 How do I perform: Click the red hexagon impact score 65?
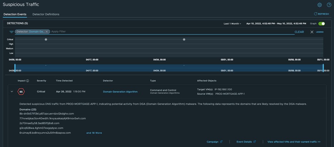(x=21, y=92)
